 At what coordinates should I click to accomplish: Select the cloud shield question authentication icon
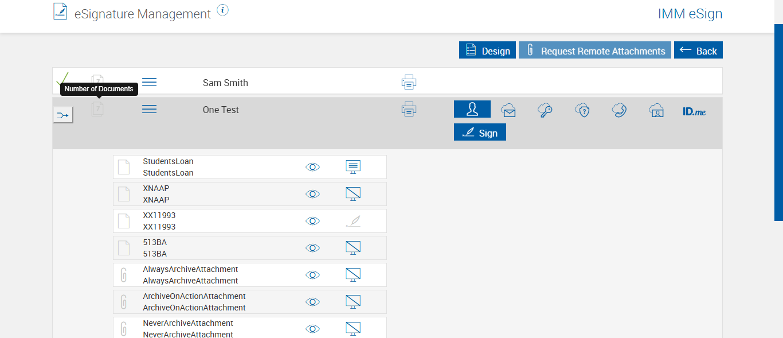tap(582, 110)
